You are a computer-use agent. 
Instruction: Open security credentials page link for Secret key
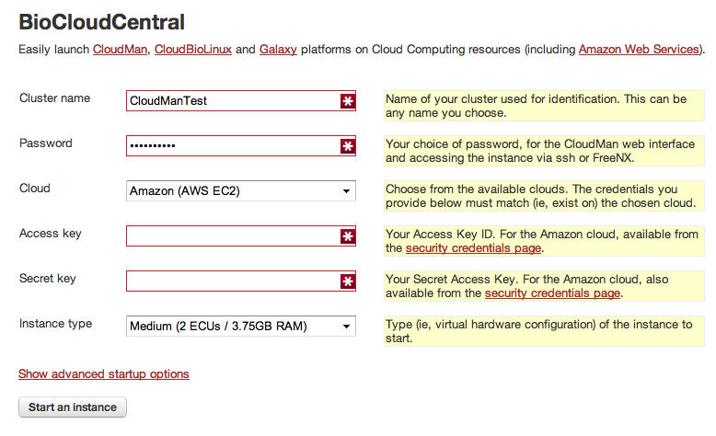[x=552, y=293]
